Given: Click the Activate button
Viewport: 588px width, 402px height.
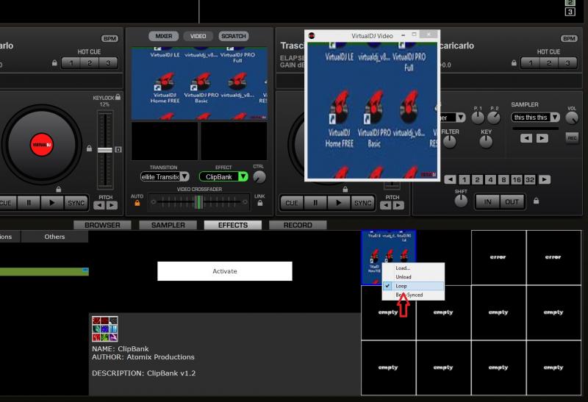Looking at the screenshot, I should tap(225, 271).
